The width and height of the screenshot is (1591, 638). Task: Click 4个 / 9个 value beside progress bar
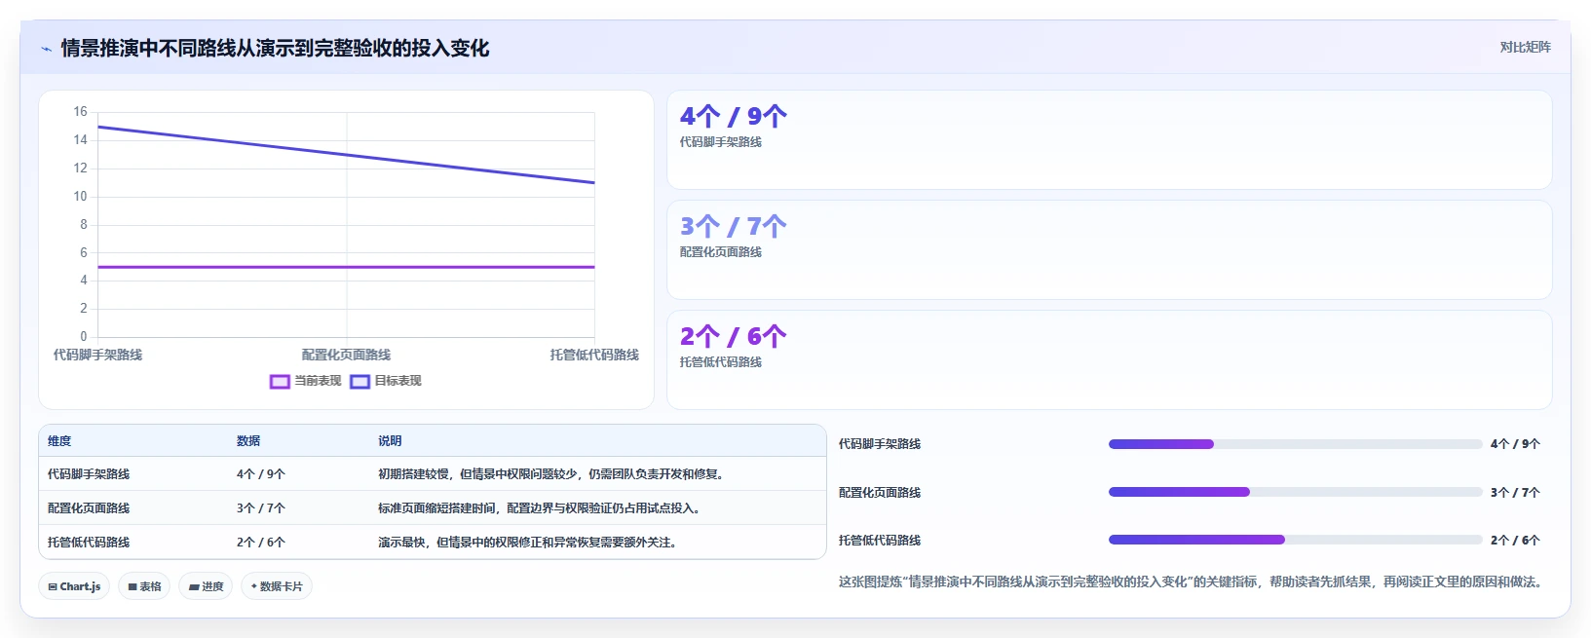1515,444
